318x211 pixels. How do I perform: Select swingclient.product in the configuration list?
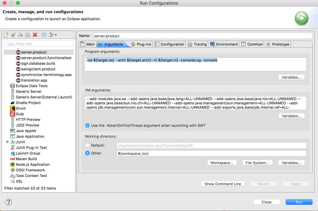click(x=38, y=69)
